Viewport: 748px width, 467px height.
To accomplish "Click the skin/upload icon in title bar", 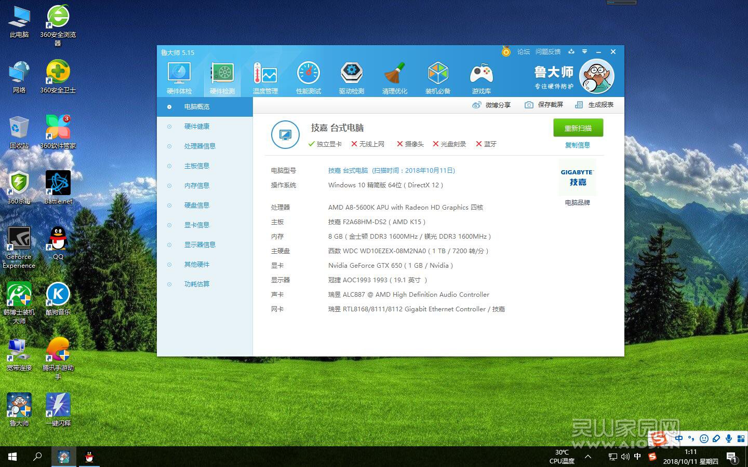I will coord(571,52).
